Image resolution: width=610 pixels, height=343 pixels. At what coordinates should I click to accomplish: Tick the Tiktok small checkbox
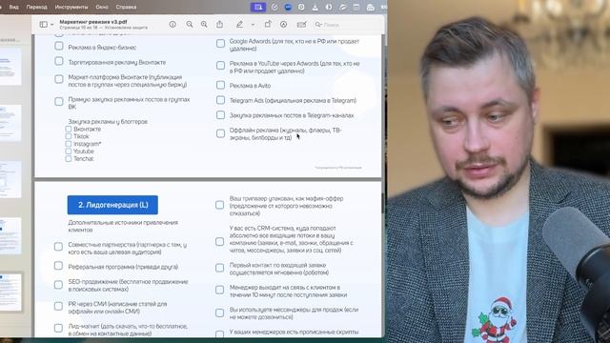click(x=69, y=136)
